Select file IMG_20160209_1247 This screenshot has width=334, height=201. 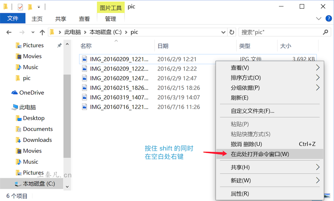tap(119, 78)
